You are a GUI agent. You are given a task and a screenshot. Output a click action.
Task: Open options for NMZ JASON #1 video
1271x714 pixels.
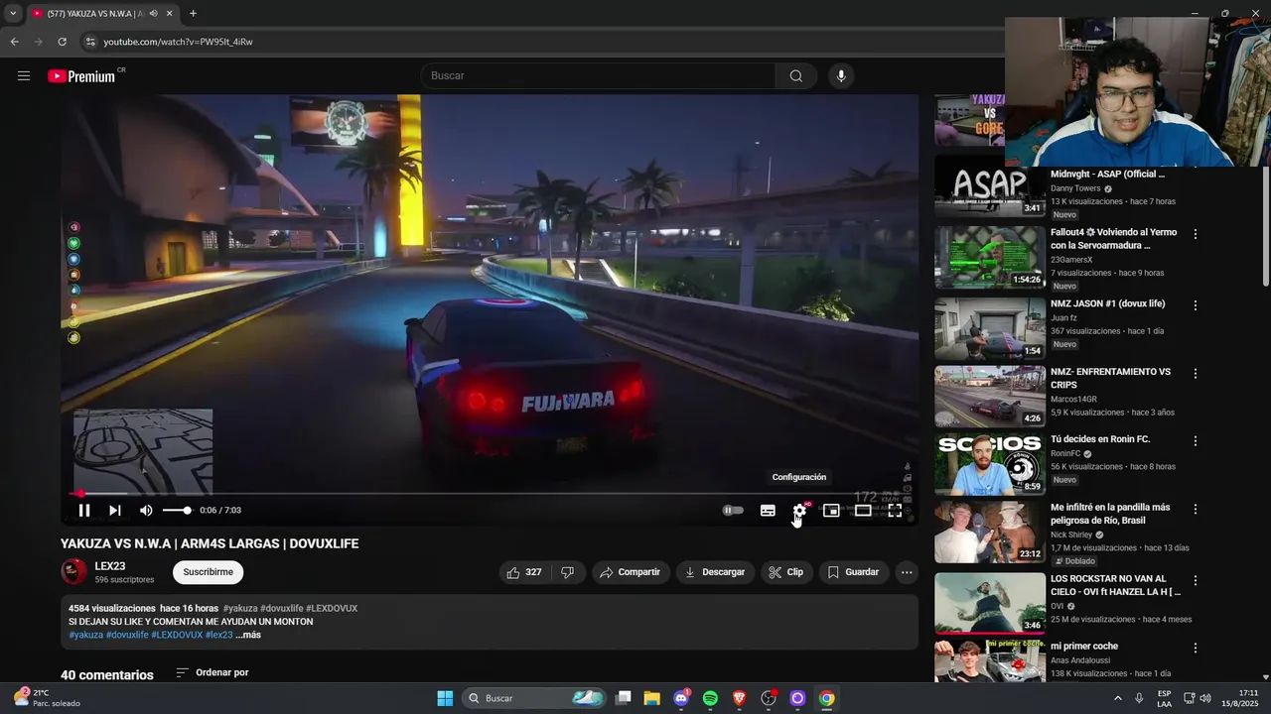[x=1196, y=305]
